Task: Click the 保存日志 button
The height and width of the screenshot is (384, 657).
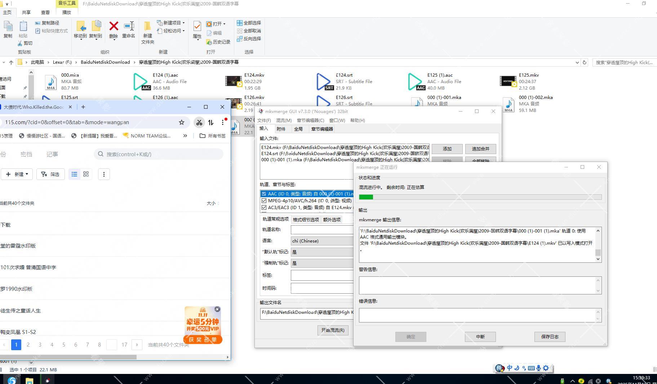Action: tap(550, 337)
